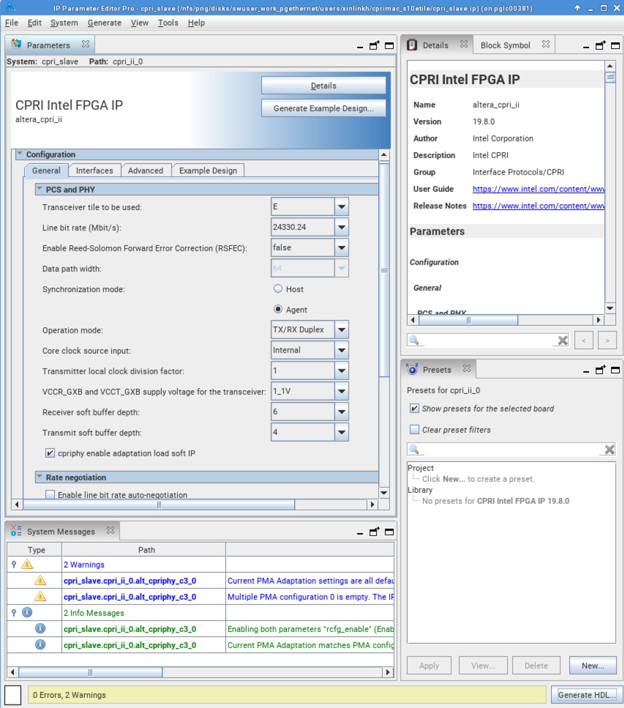Maximize the Parameters panel
The height and width of the screenshot is (708, 624).
389,46
